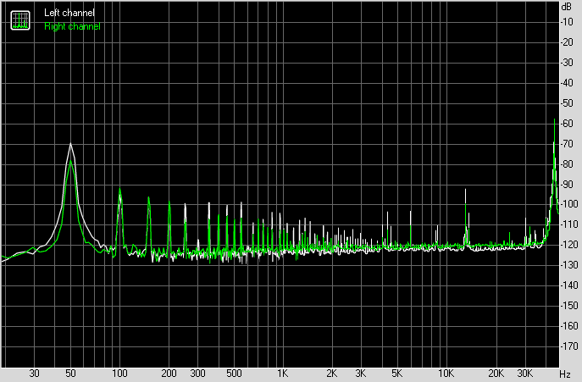Viewport: 582px width, 382px height.
Task: Click the -170 dB axis value
Action: [x=568, y=346]
